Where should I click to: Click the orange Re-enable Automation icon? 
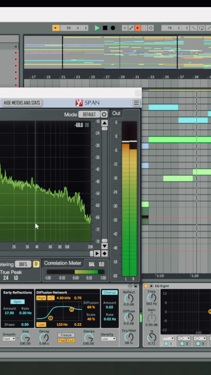tap(138, 28)
